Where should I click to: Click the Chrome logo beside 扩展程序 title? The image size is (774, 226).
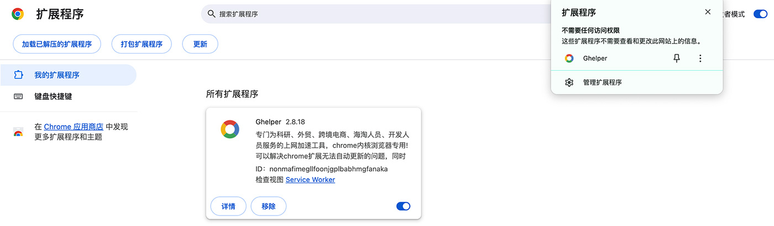coord(18,14)
